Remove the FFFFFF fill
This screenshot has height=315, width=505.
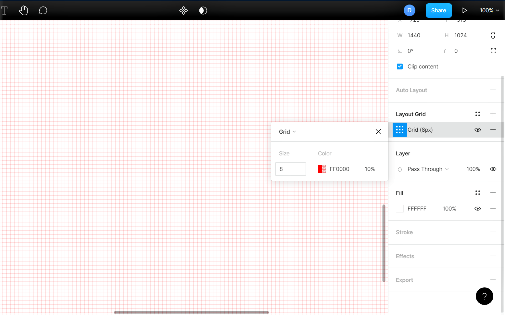pyautogui.click(x=493, y=208)
